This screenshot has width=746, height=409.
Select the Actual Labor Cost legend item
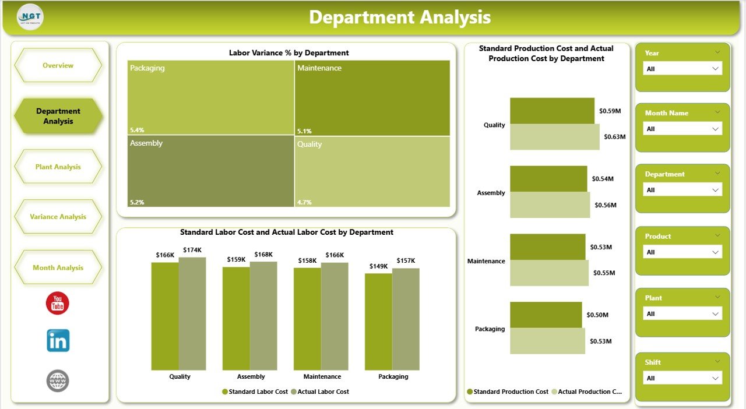tap(319, 392)
